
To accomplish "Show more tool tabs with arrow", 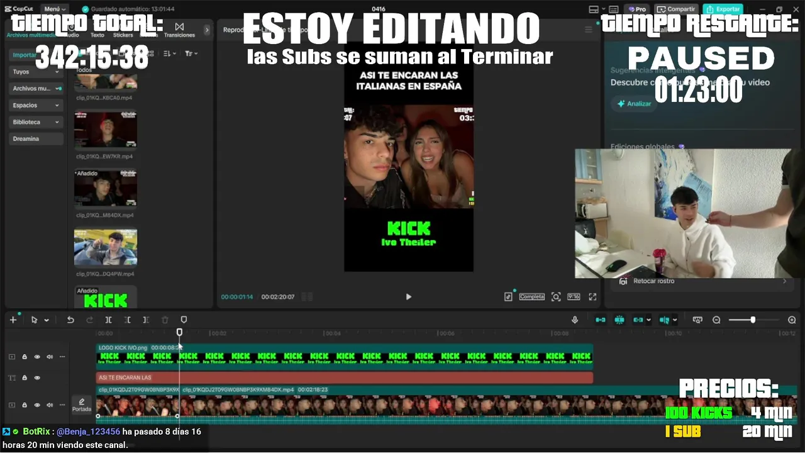I will tap(207, 30).
